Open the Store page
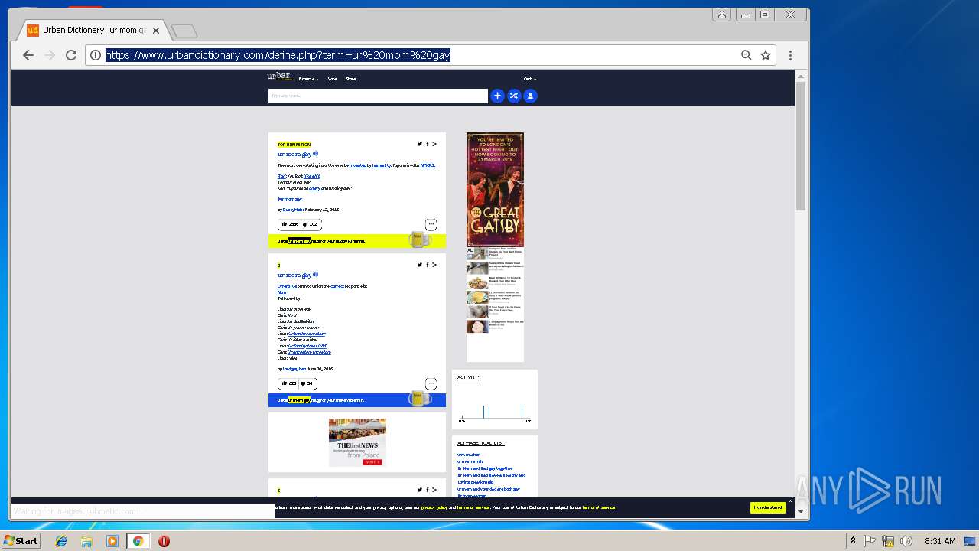The width and height of the screenshot is (979, 551). pyautogui.click(x=350, y=79)
